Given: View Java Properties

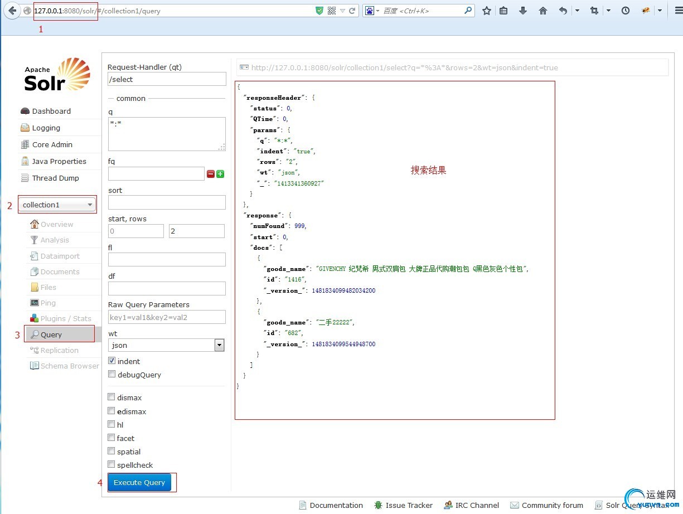Looking at the screenshot, I should pos(59,161).
